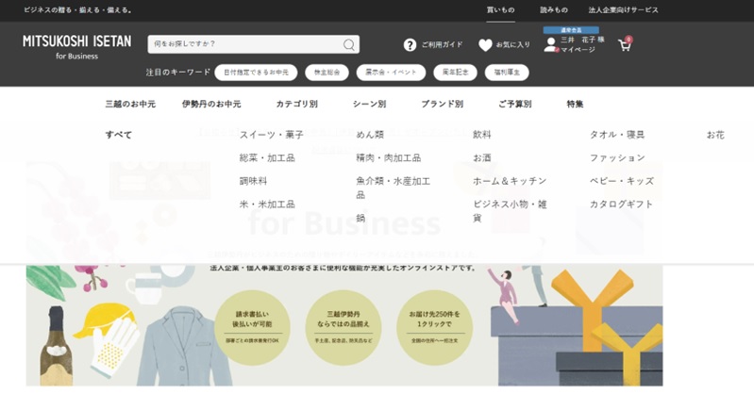The image size is (754, 394).
Task: Click the 三井 花子 様 user name
Action: [x=582, y=40]
